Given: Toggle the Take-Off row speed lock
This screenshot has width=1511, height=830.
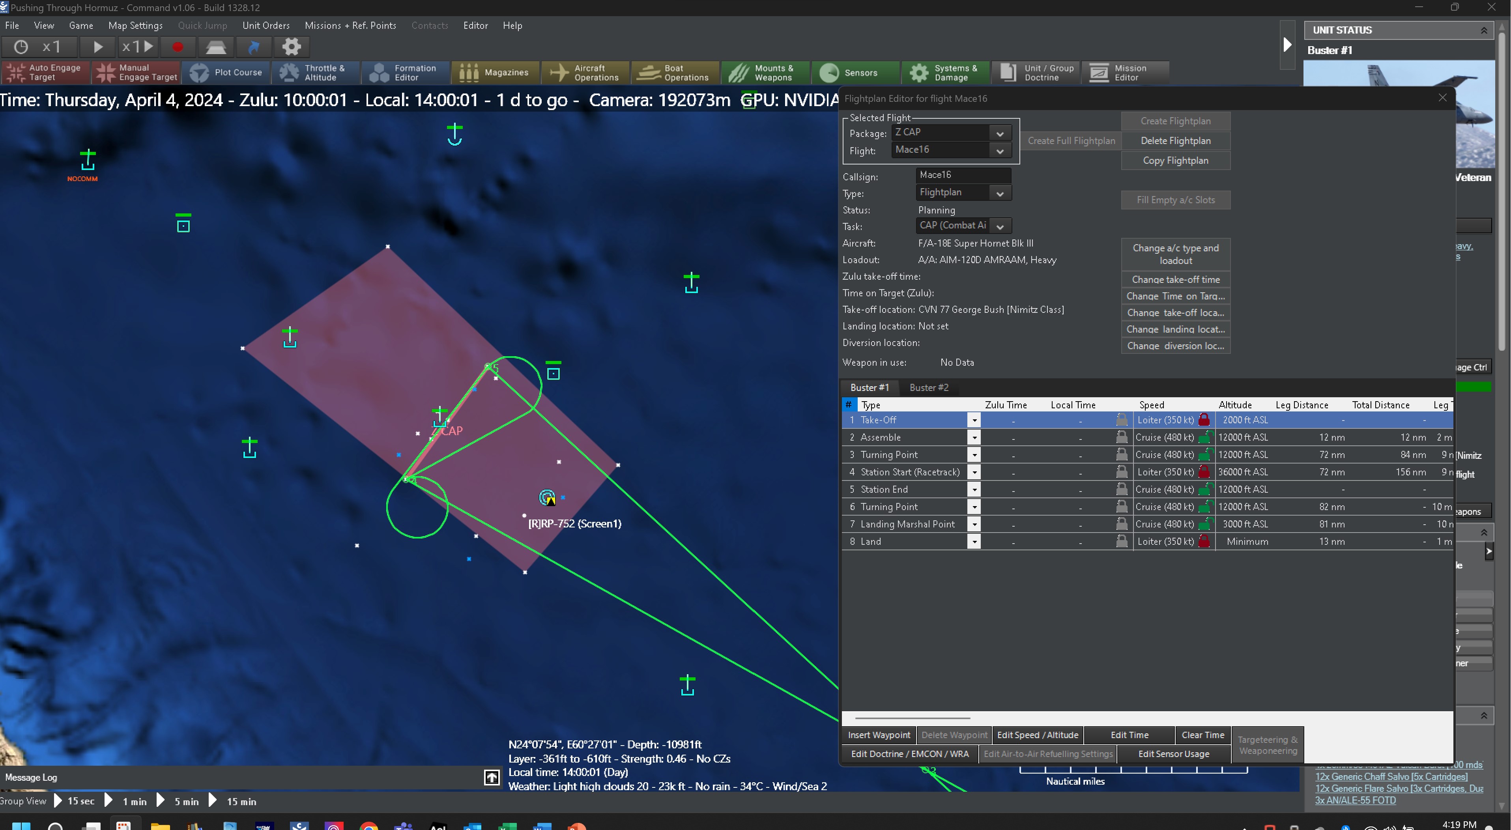Looking at the screenshot, I should pos(1204,419).
